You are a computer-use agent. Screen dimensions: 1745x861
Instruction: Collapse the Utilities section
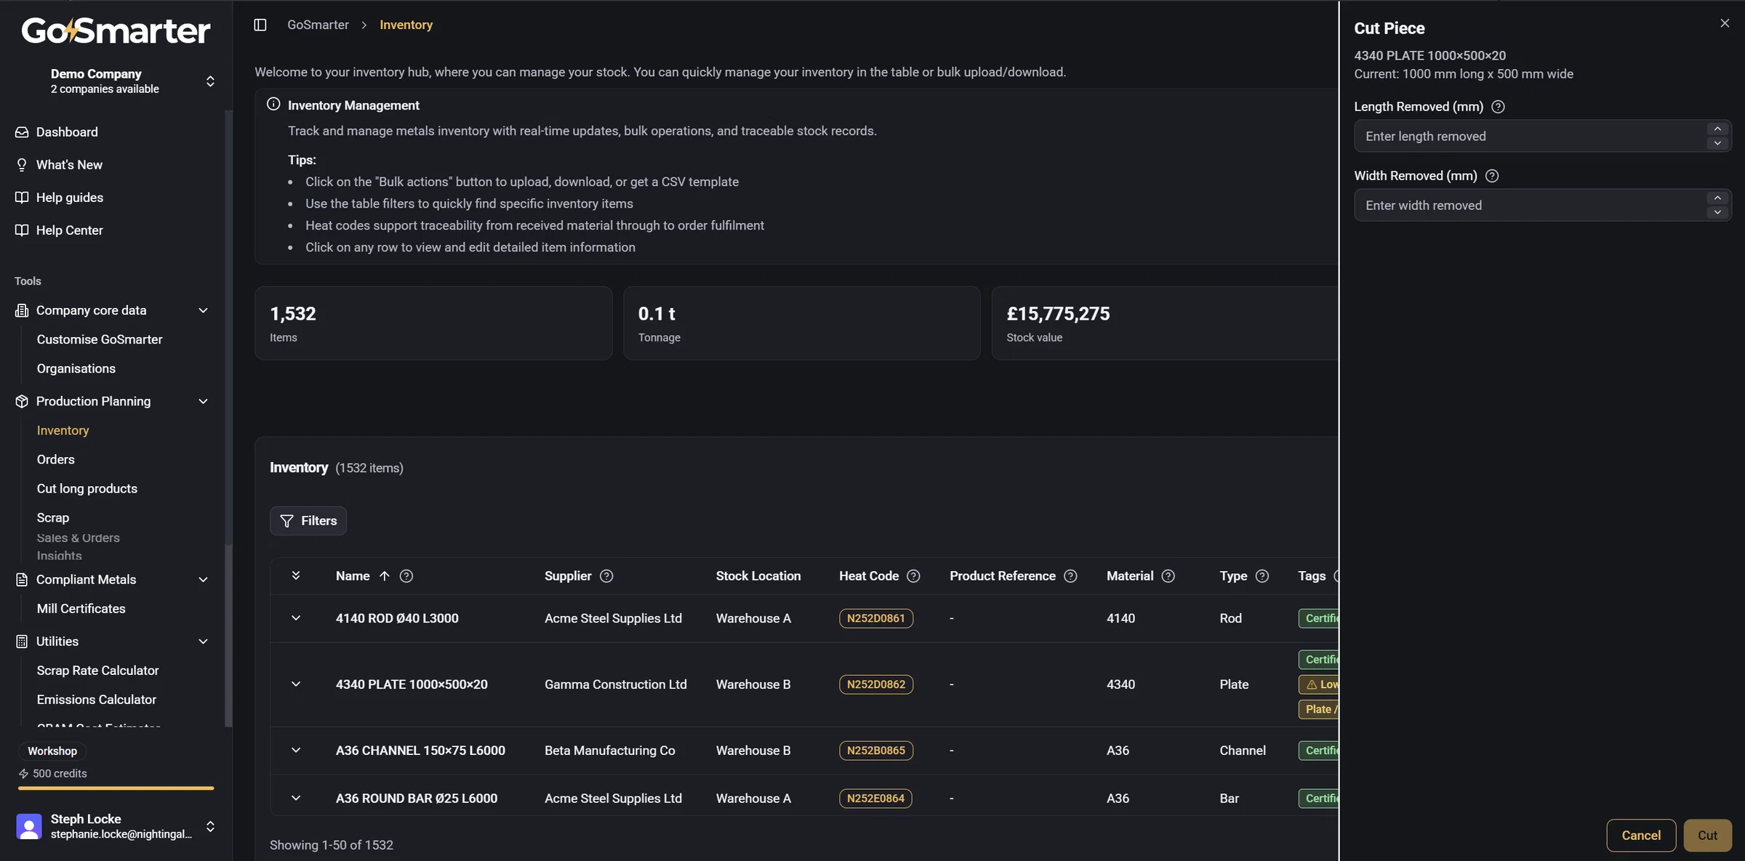[x=204, y=641]
